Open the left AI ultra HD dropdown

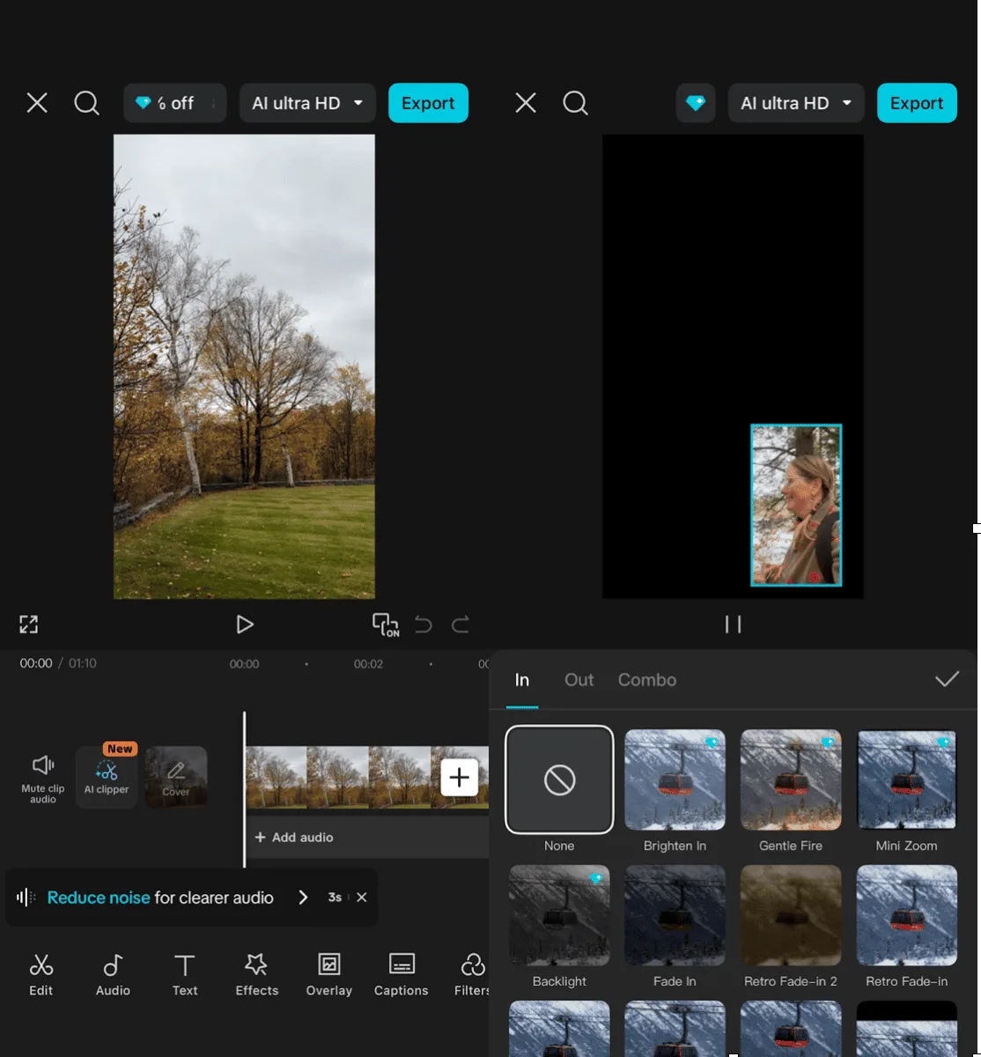tap(307, 103)
